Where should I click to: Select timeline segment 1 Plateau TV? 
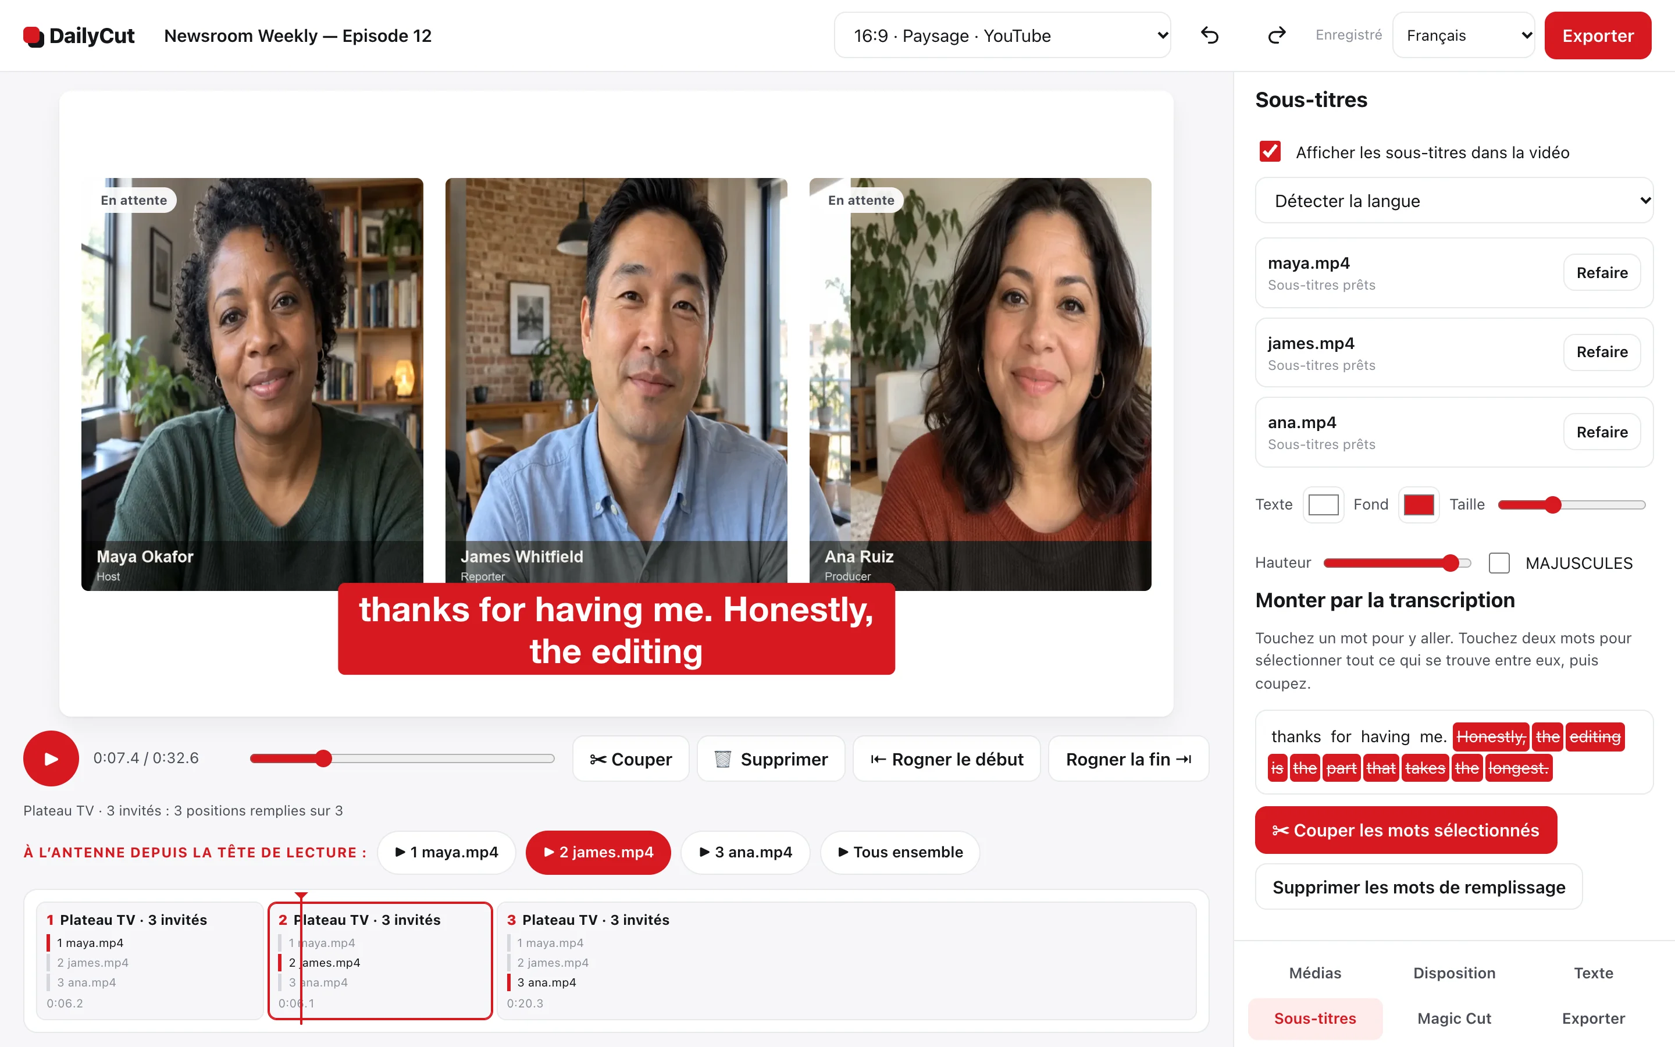[150, 960]
